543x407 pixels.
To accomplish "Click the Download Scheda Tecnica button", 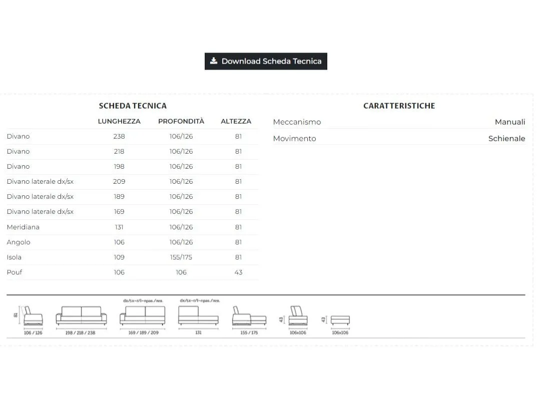I will 266,61.
